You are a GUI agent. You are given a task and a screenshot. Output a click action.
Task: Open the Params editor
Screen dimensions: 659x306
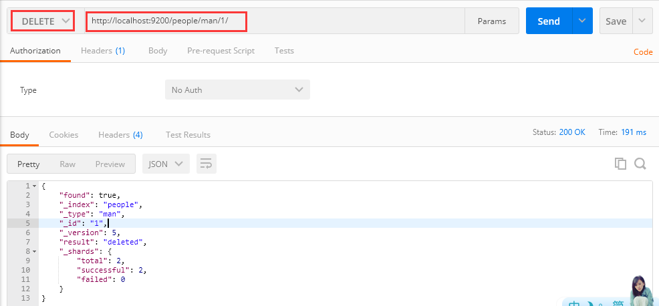(492, 21)
